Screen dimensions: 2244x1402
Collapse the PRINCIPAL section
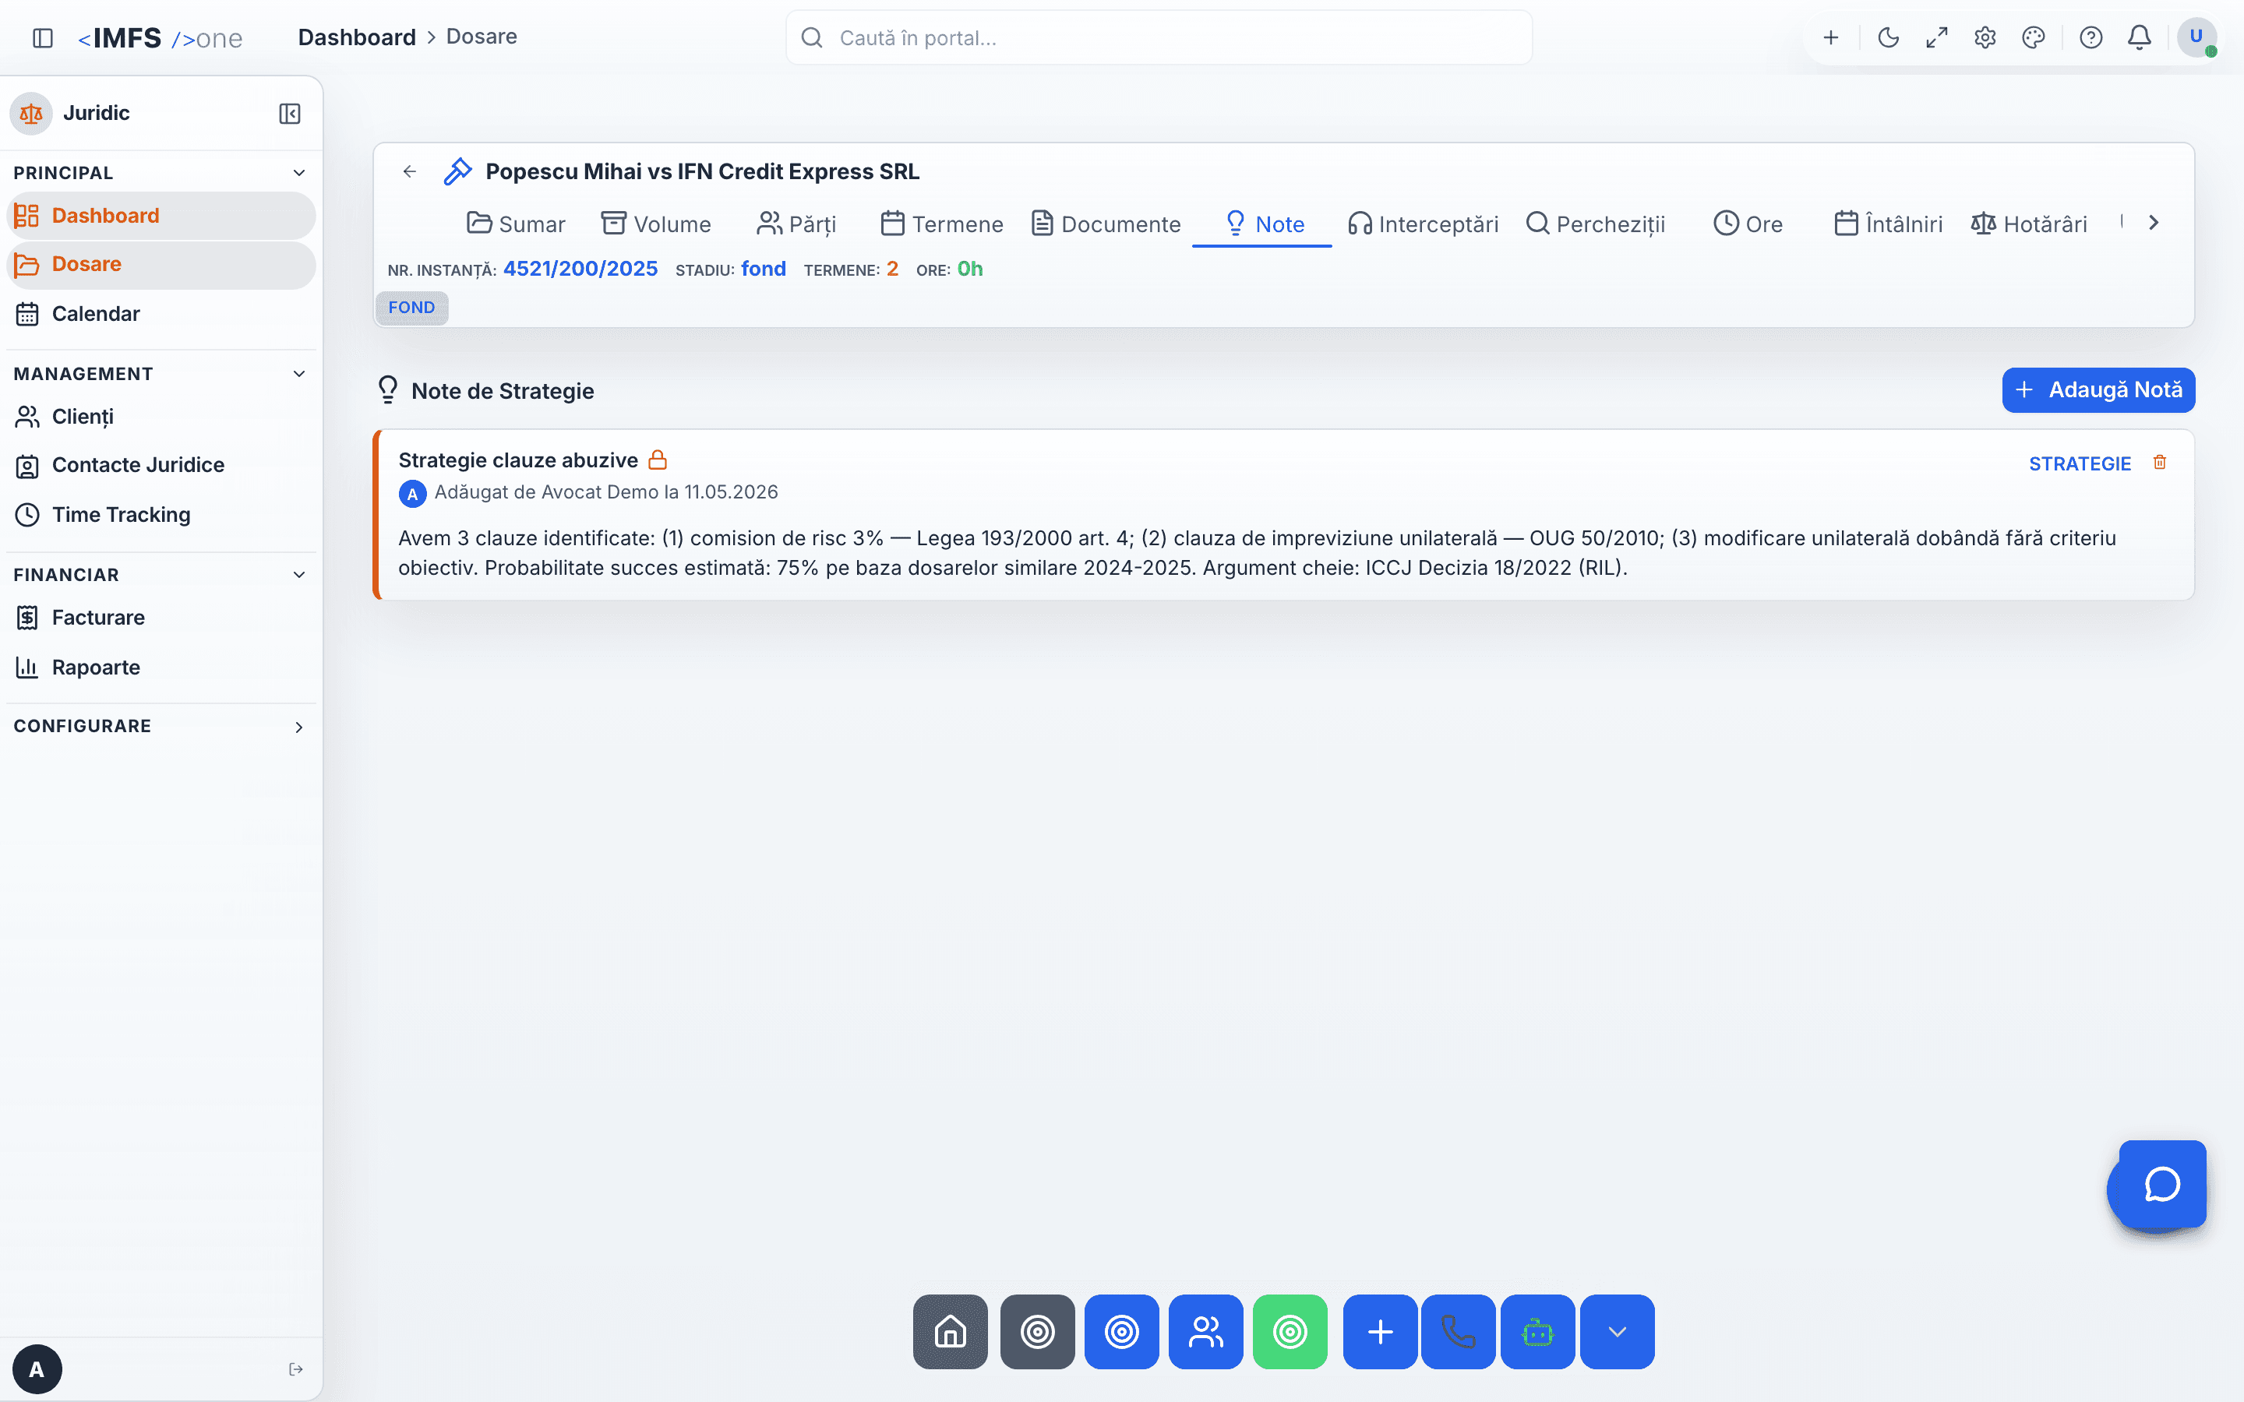point(298,174)
